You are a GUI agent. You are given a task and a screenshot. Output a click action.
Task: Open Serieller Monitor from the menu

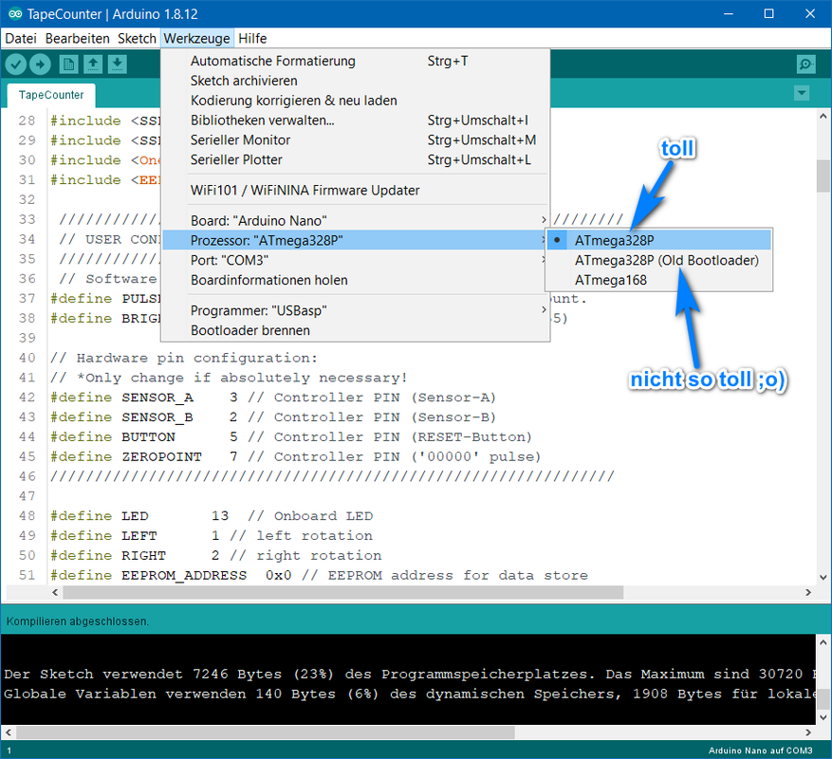pyautogui.click(x=355, y=140)
